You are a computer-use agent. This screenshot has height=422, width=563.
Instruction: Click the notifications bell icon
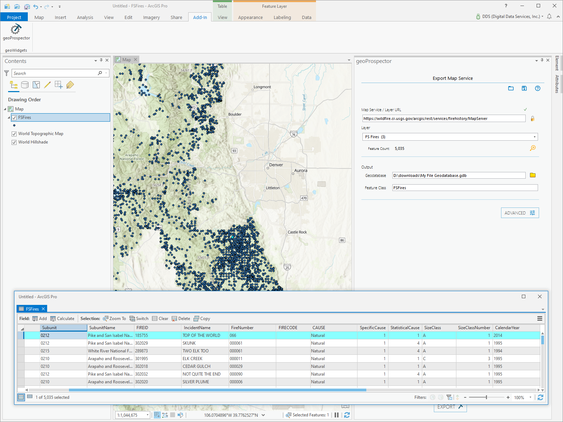click(x=549, y=17)
